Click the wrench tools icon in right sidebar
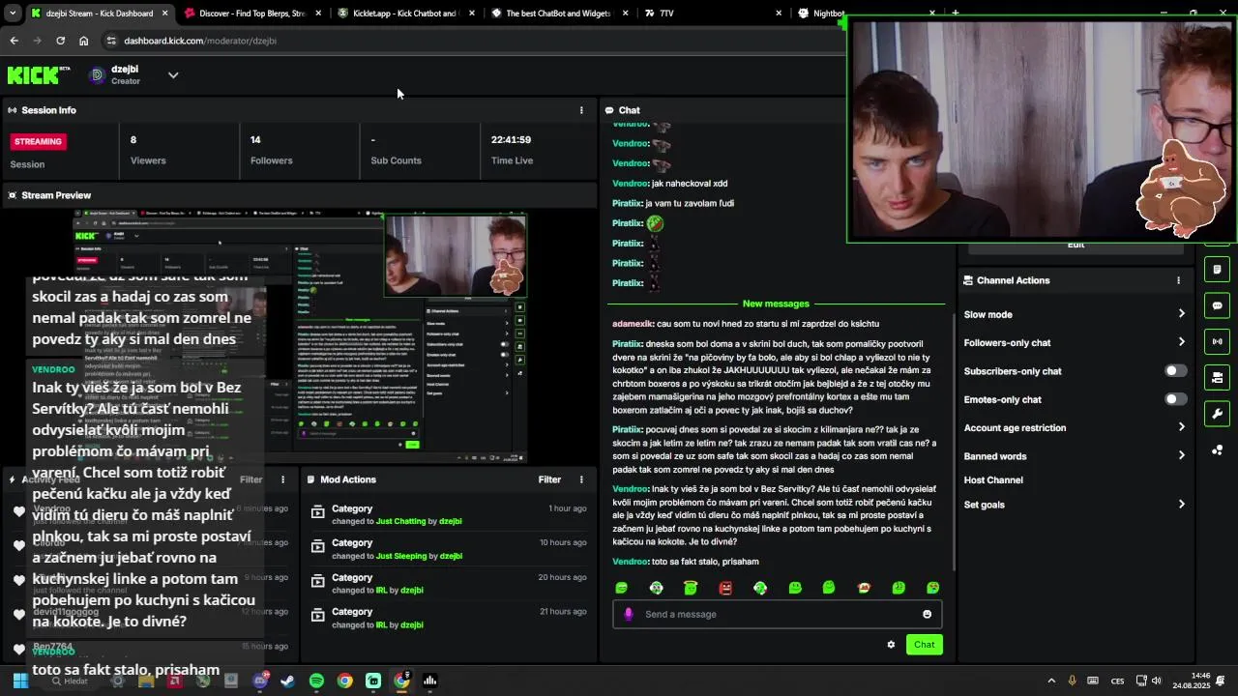Viewport: 1238px width, 696px height. (1217, 414)
